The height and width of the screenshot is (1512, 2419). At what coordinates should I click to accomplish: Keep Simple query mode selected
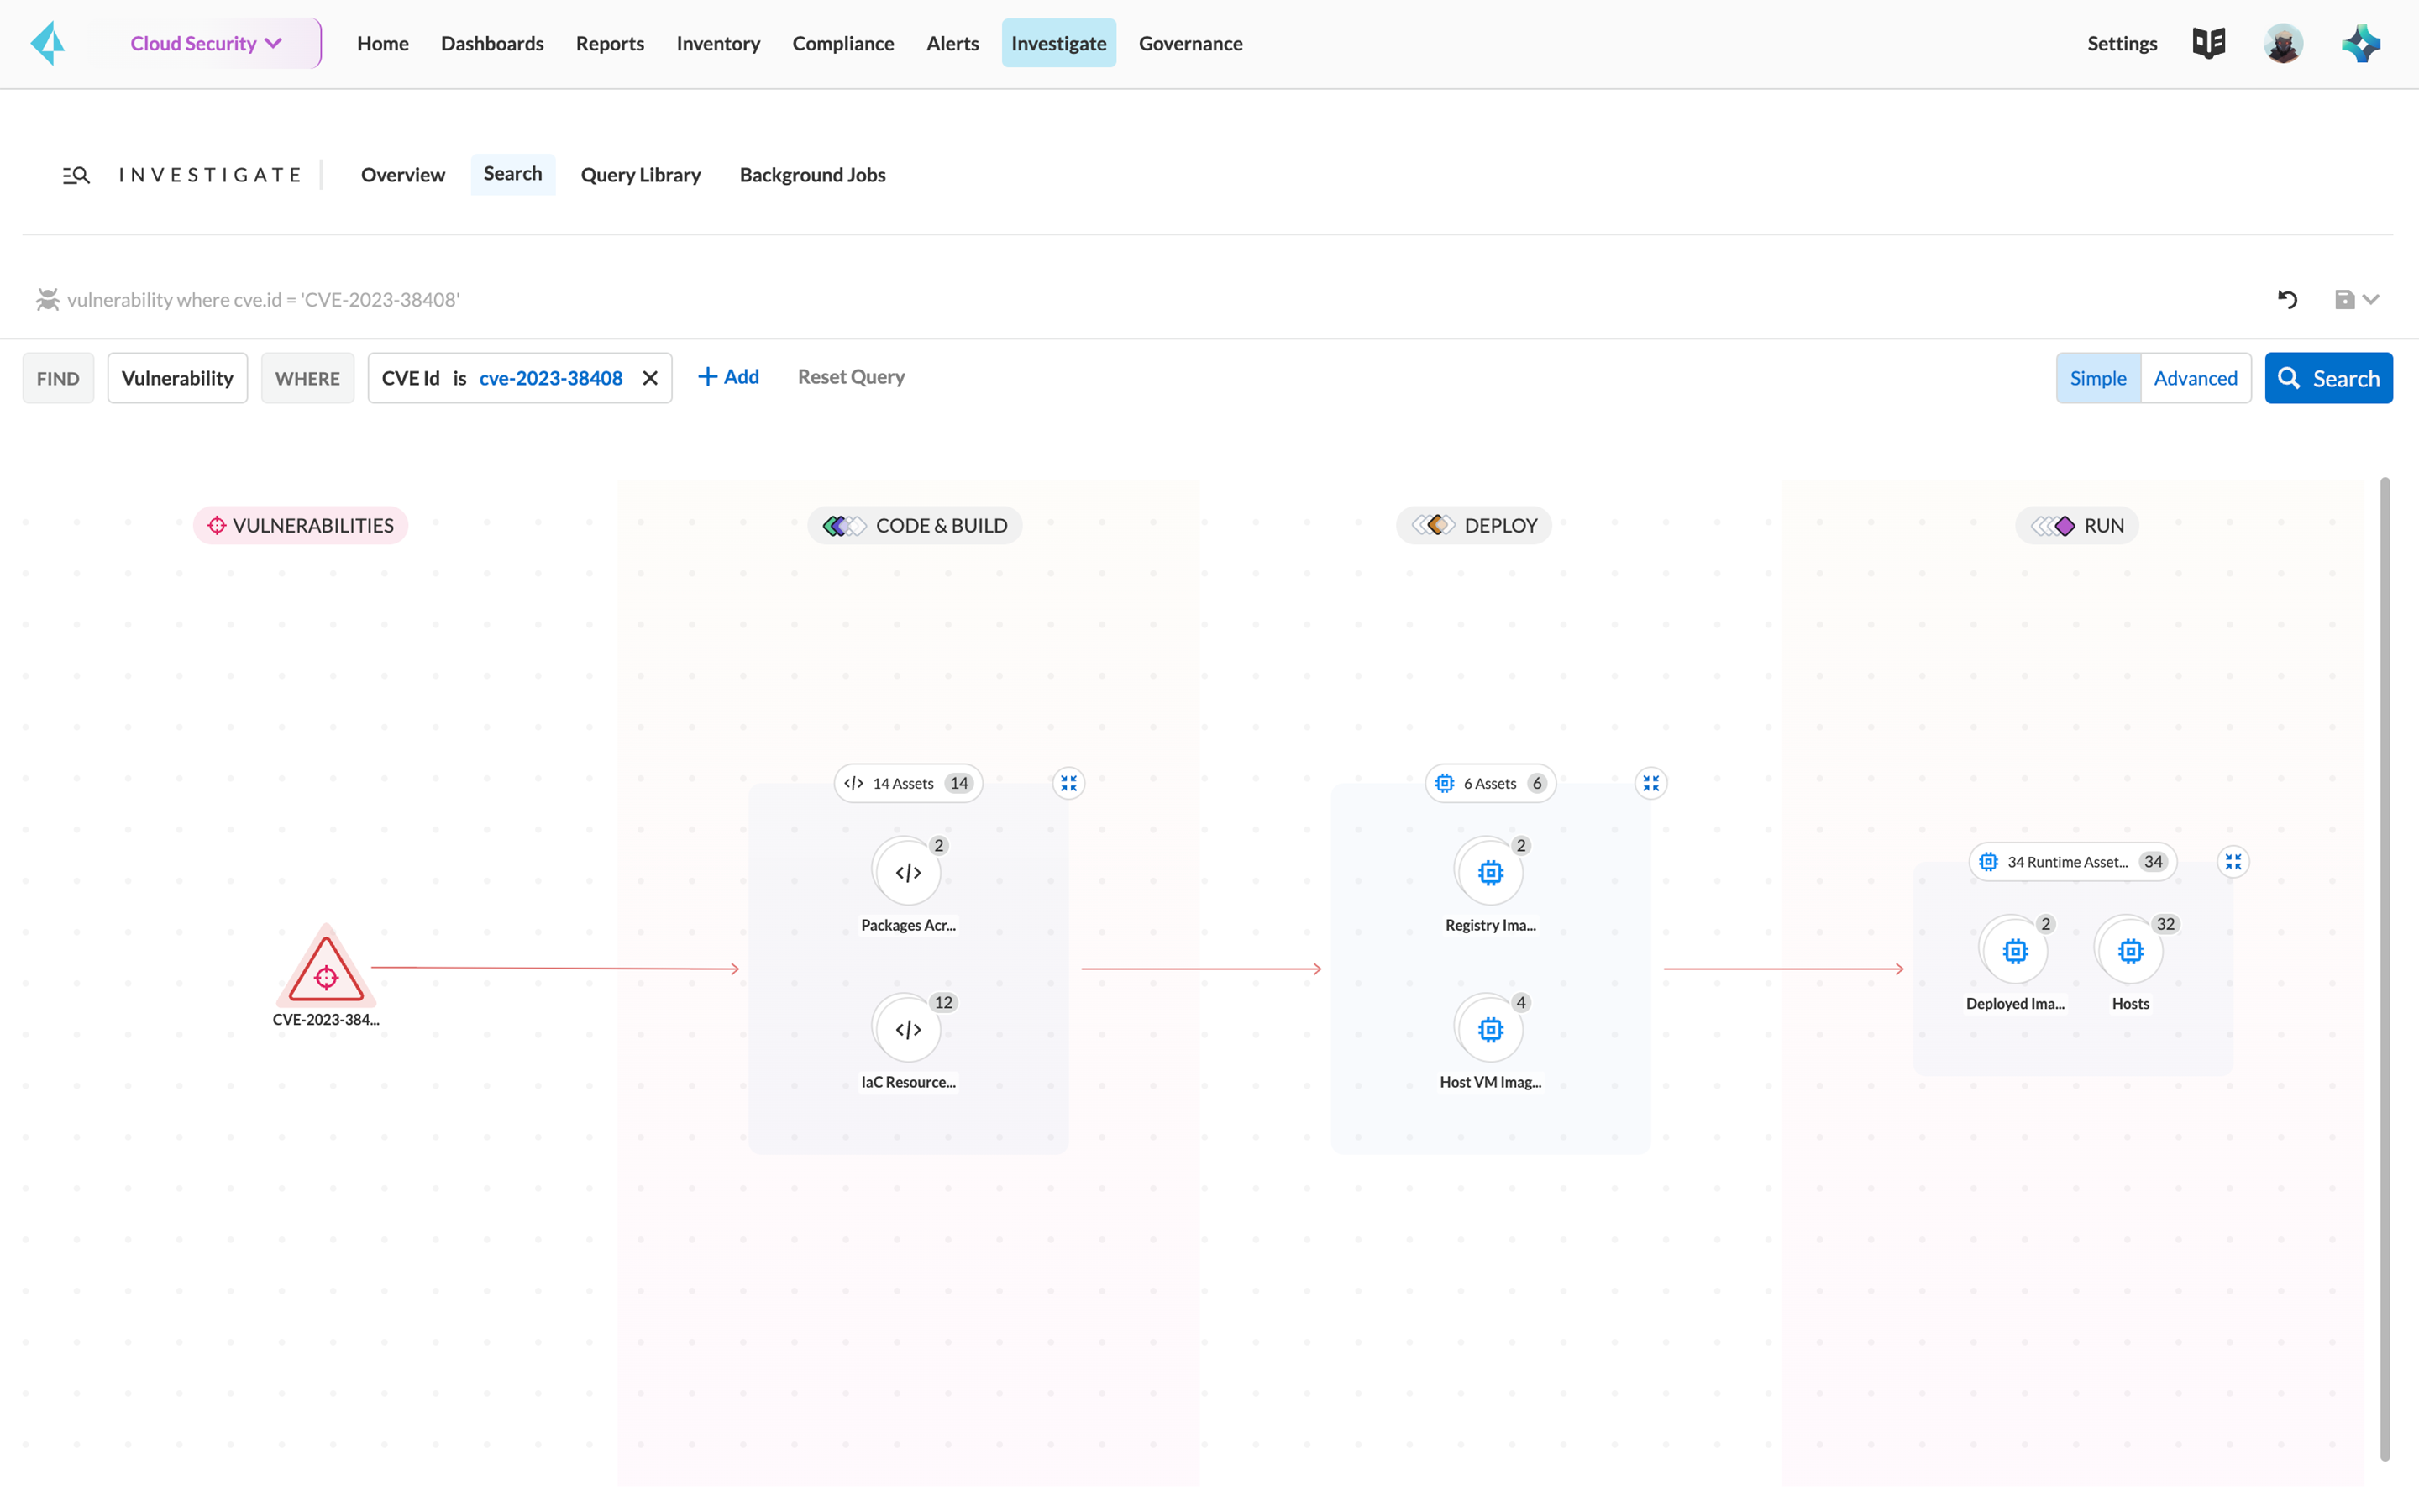pos(2099,377)
